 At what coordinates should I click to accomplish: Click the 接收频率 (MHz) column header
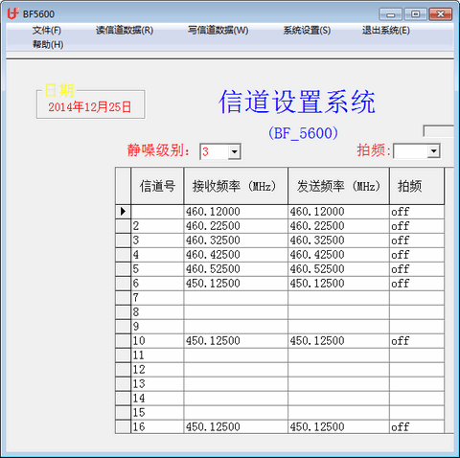[x=236, y=186]
